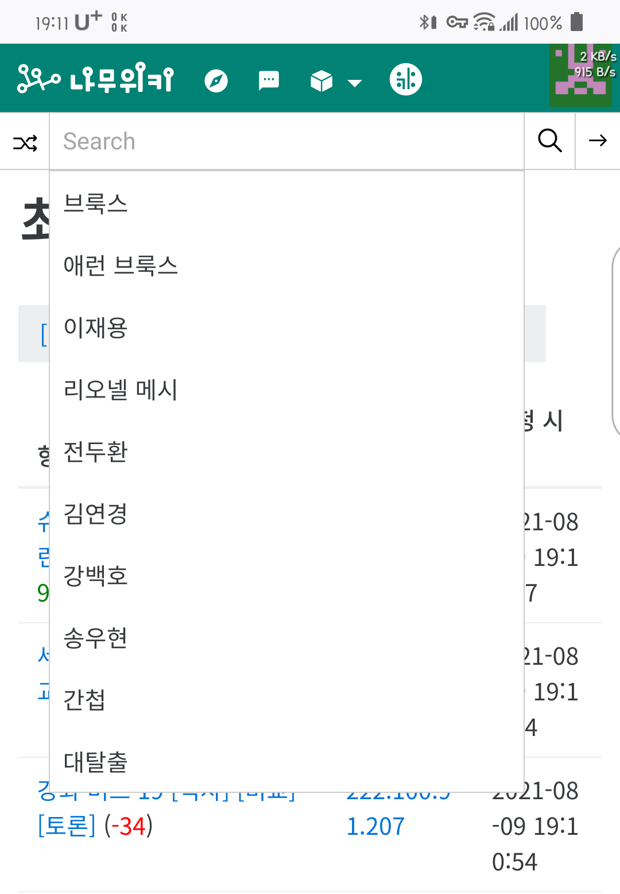
Task: Open the discussions speech bubble icon
Action: click(x=269, y=80)
